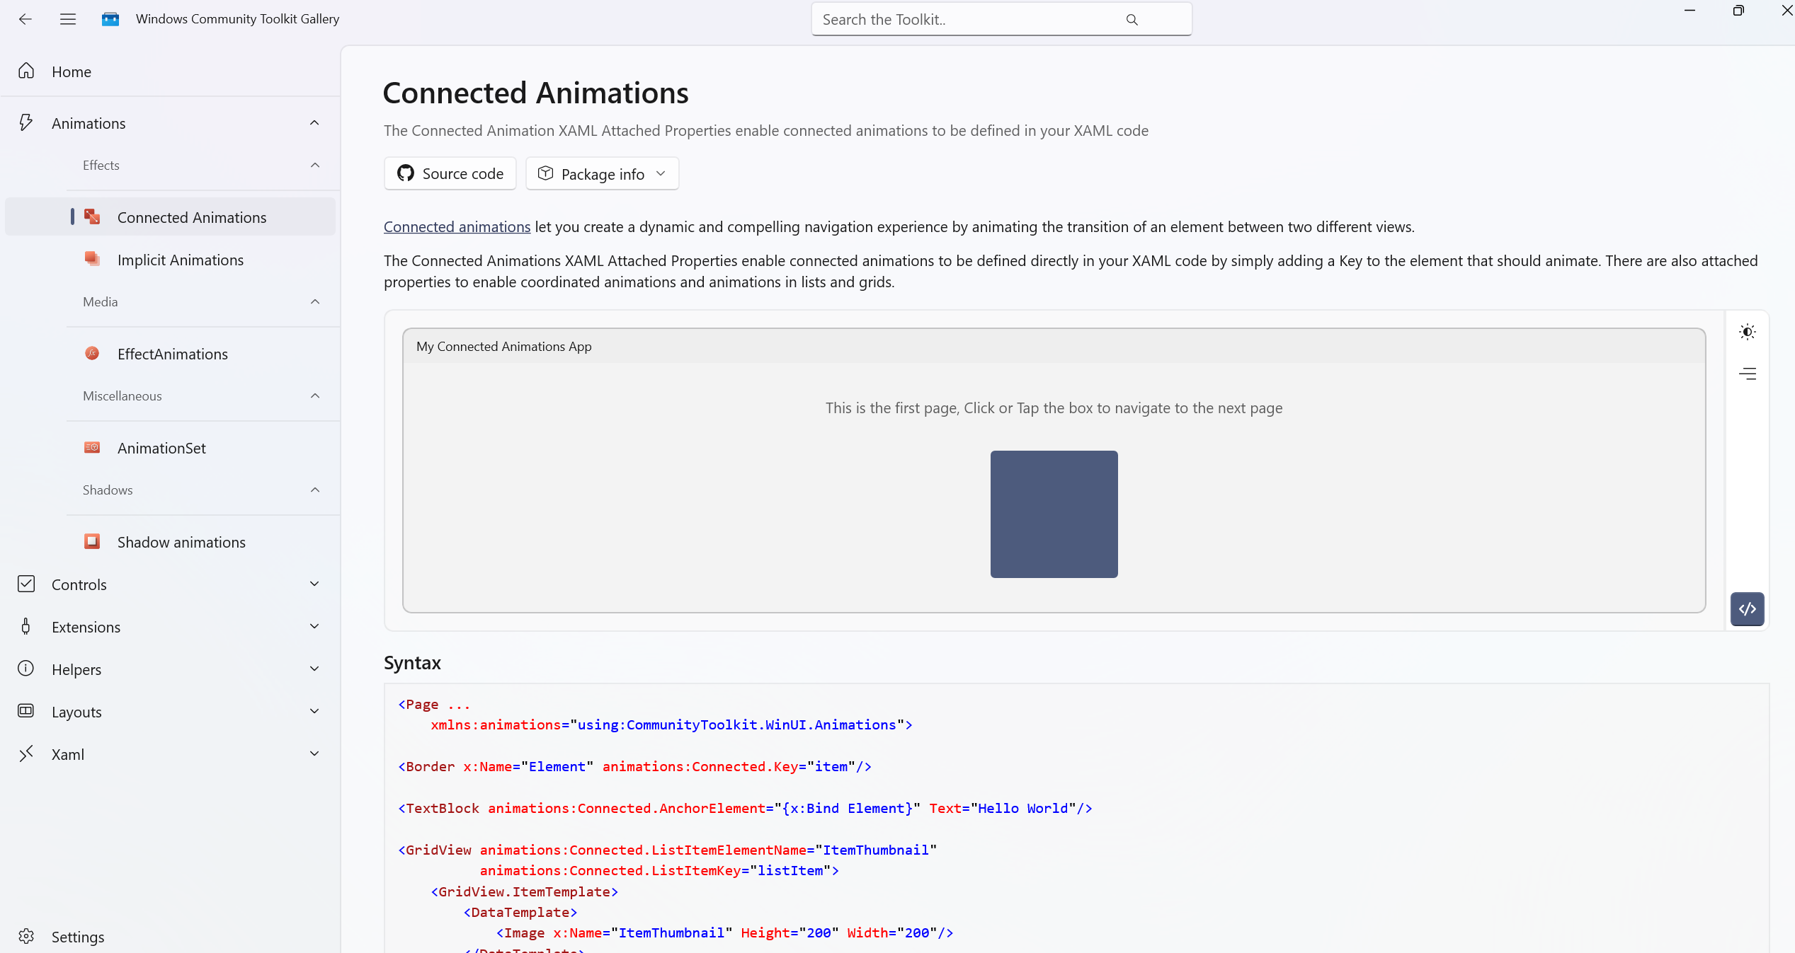Select Implicit Animations in sidebar
This screenshot has height=953, width=1795.
click(x=170, y=260)
